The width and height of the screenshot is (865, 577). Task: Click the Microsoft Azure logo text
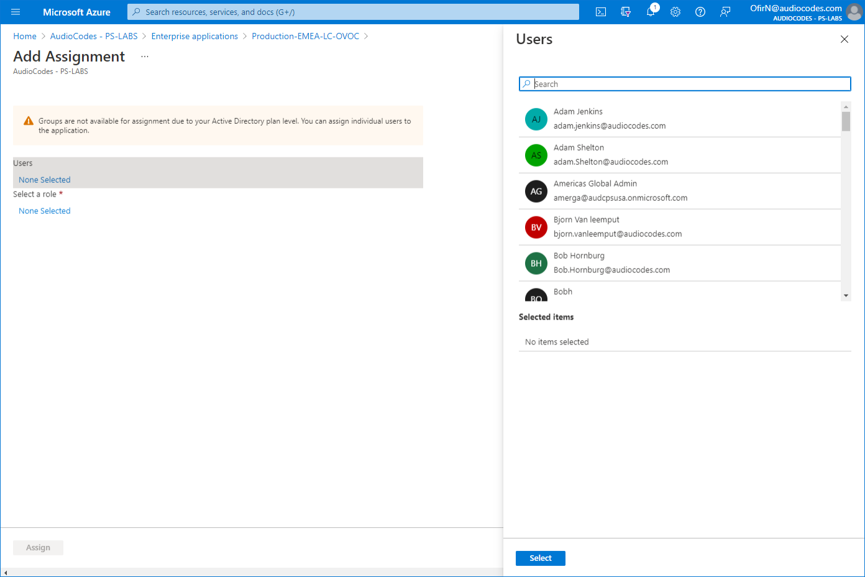[76, 12]
